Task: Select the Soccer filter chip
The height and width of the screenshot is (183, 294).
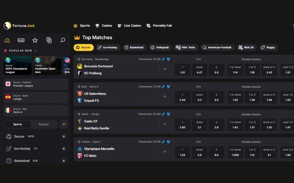Action: point(84,48)
